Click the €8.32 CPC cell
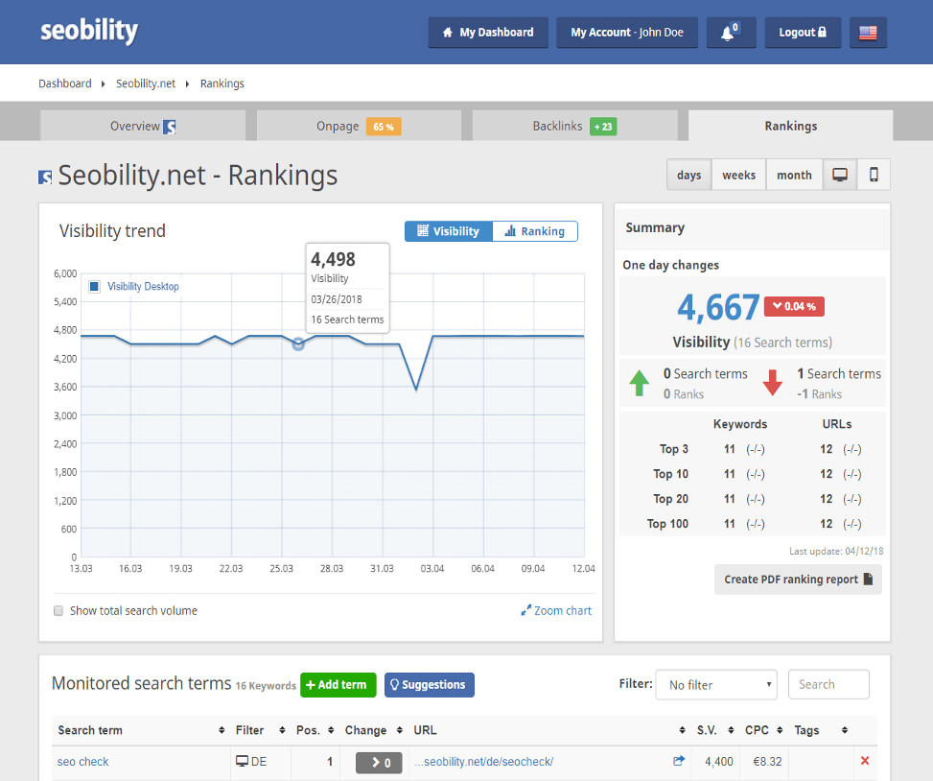 [767, 762]
